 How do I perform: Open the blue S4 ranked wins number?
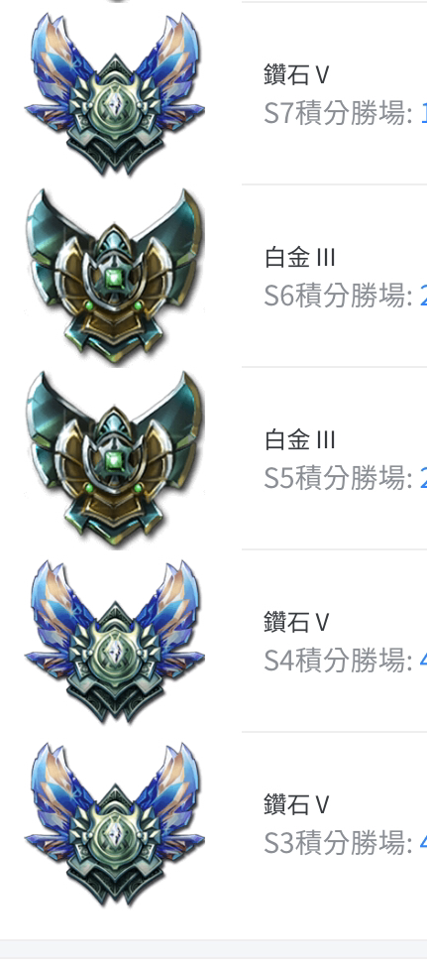[x=423, y=661]
